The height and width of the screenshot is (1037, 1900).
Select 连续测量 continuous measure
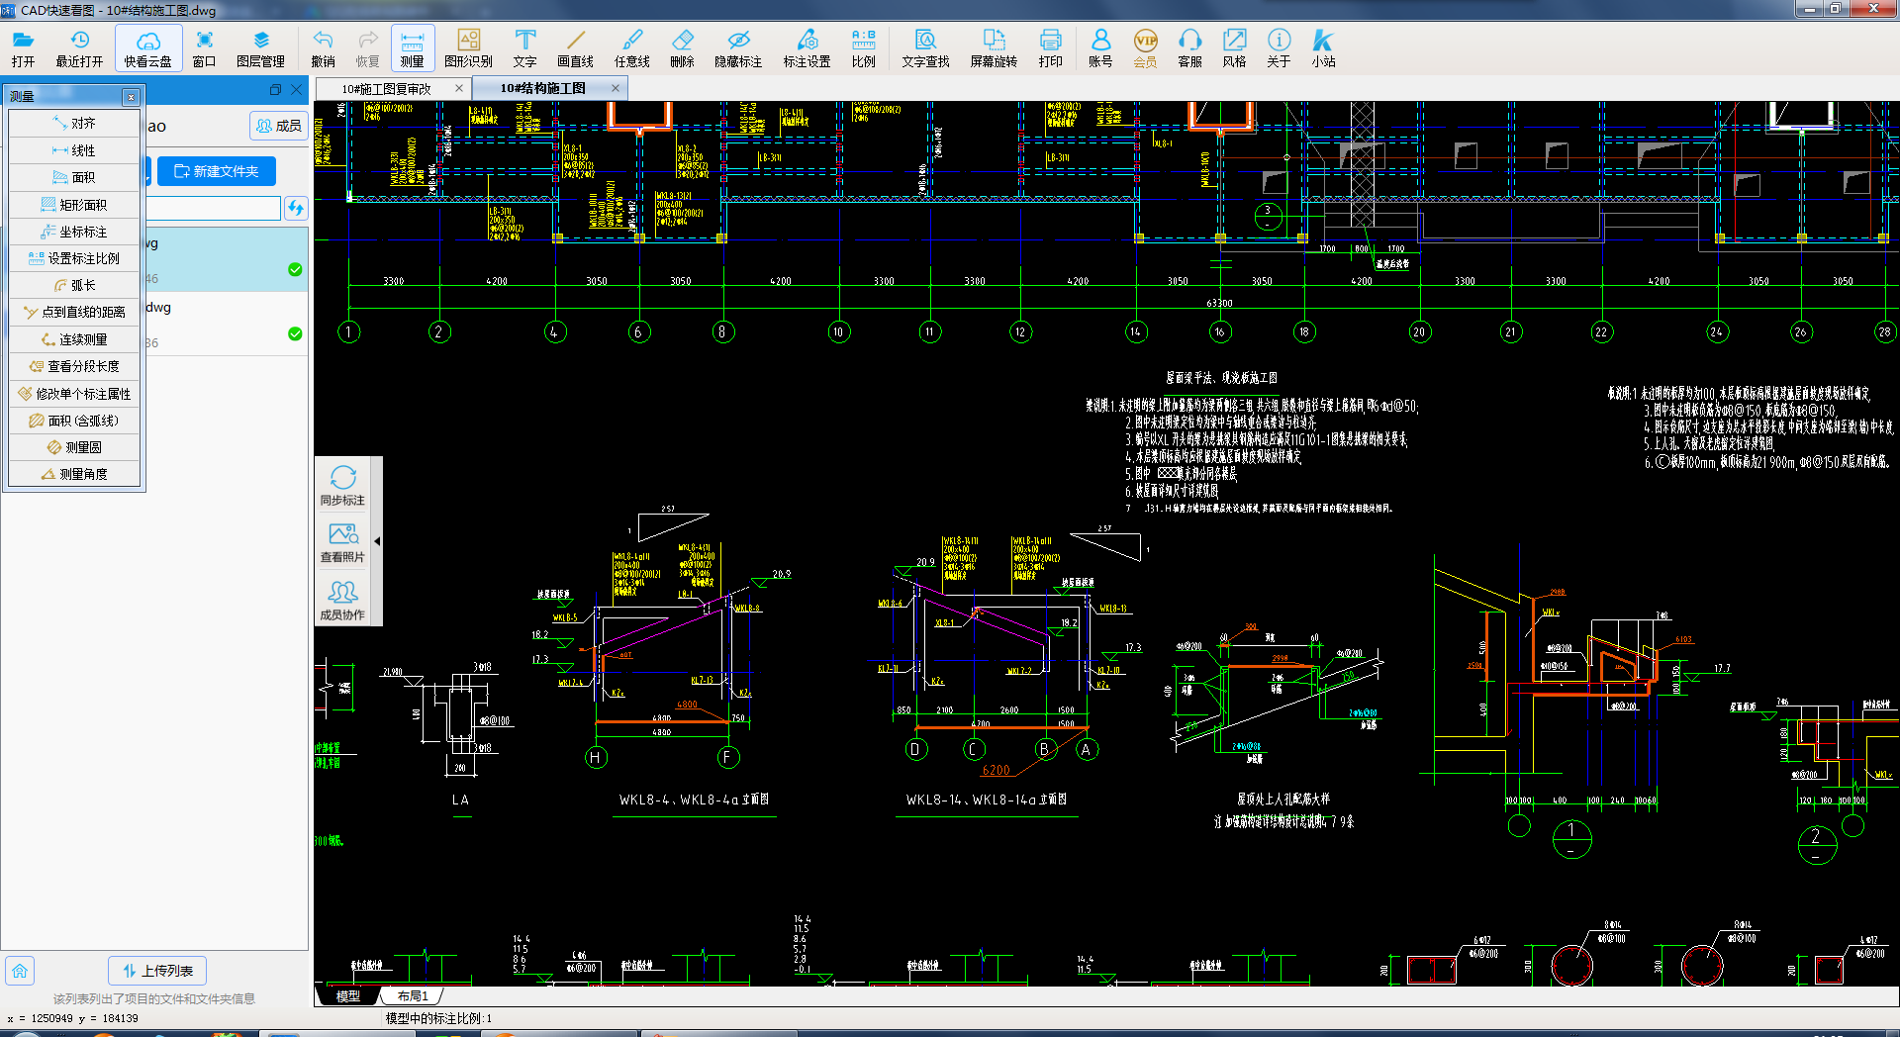pyautogui.click(x=74, y=339)
